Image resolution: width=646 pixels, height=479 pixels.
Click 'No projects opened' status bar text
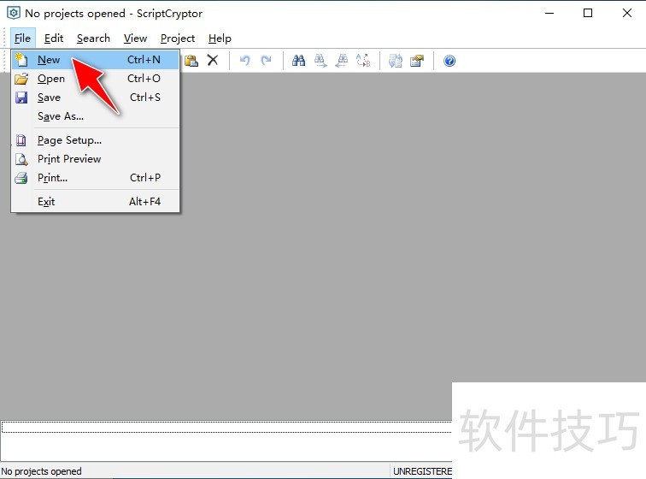coord(41,471)
